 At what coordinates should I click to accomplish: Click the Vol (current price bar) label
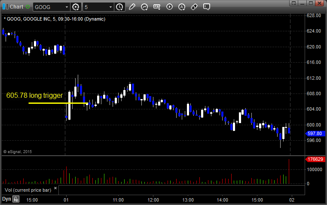pyautogui.click(x=28, y=190)
